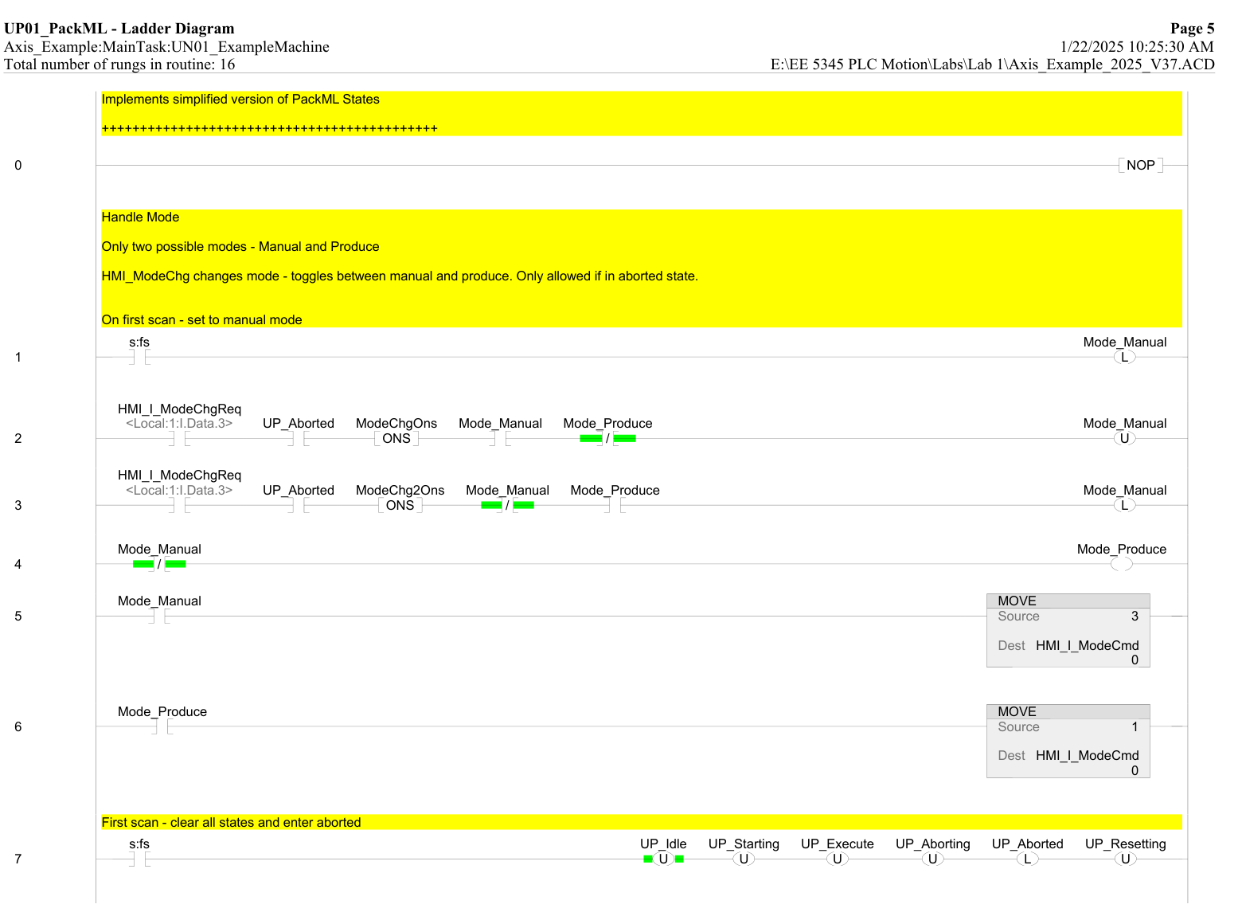Click the UP_Idle unlatch coil

[x=663, y=859]
